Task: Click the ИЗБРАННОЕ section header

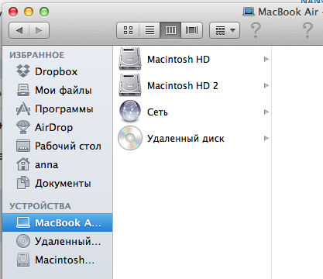Action: 37,55
